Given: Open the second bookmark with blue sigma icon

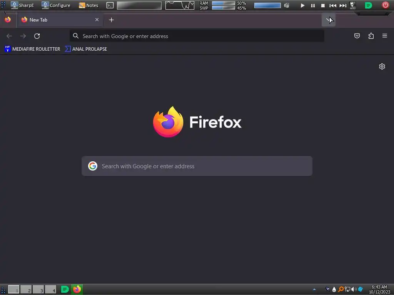Looking at the screenshot, I should tap(86, 49).
